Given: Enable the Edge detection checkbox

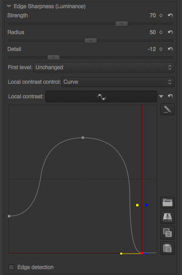Looking at the screenshot, I should [x=11, y=267].
